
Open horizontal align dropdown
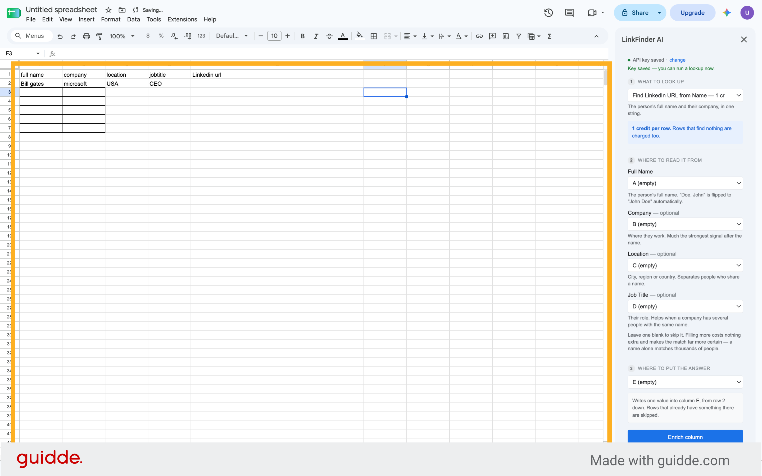410,36
